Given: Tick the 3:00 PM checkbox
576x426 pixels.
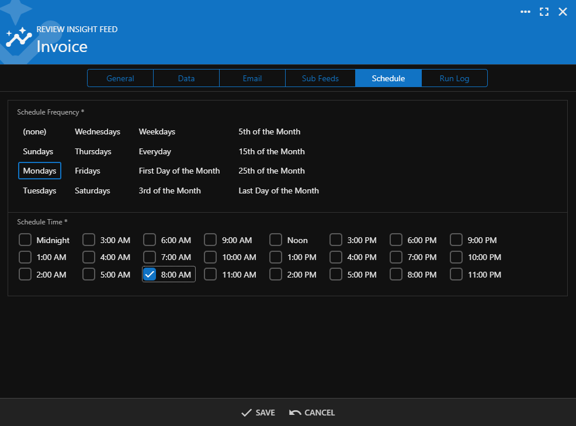Looking at the screenshot, I should point(336,240).
